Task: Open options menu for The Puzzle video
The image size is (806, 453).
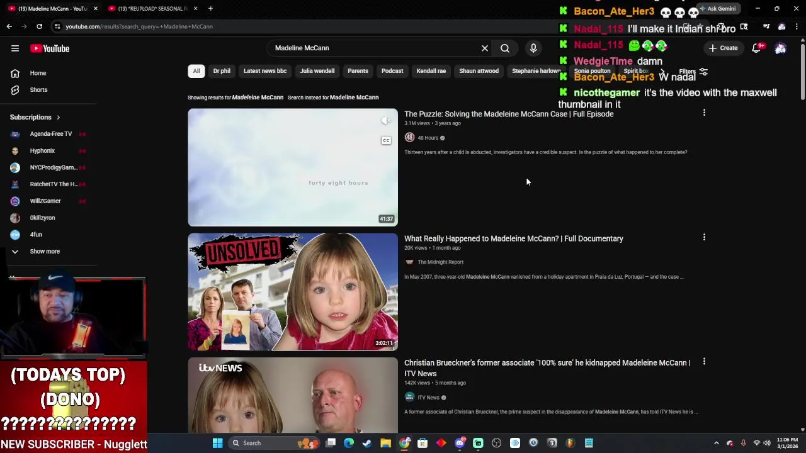Action: (704, 113)
